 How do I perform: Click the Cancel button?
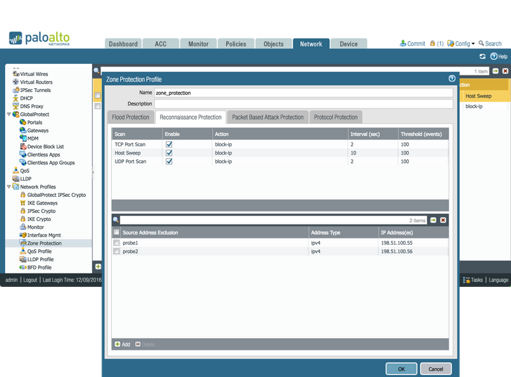pos(436,369)
